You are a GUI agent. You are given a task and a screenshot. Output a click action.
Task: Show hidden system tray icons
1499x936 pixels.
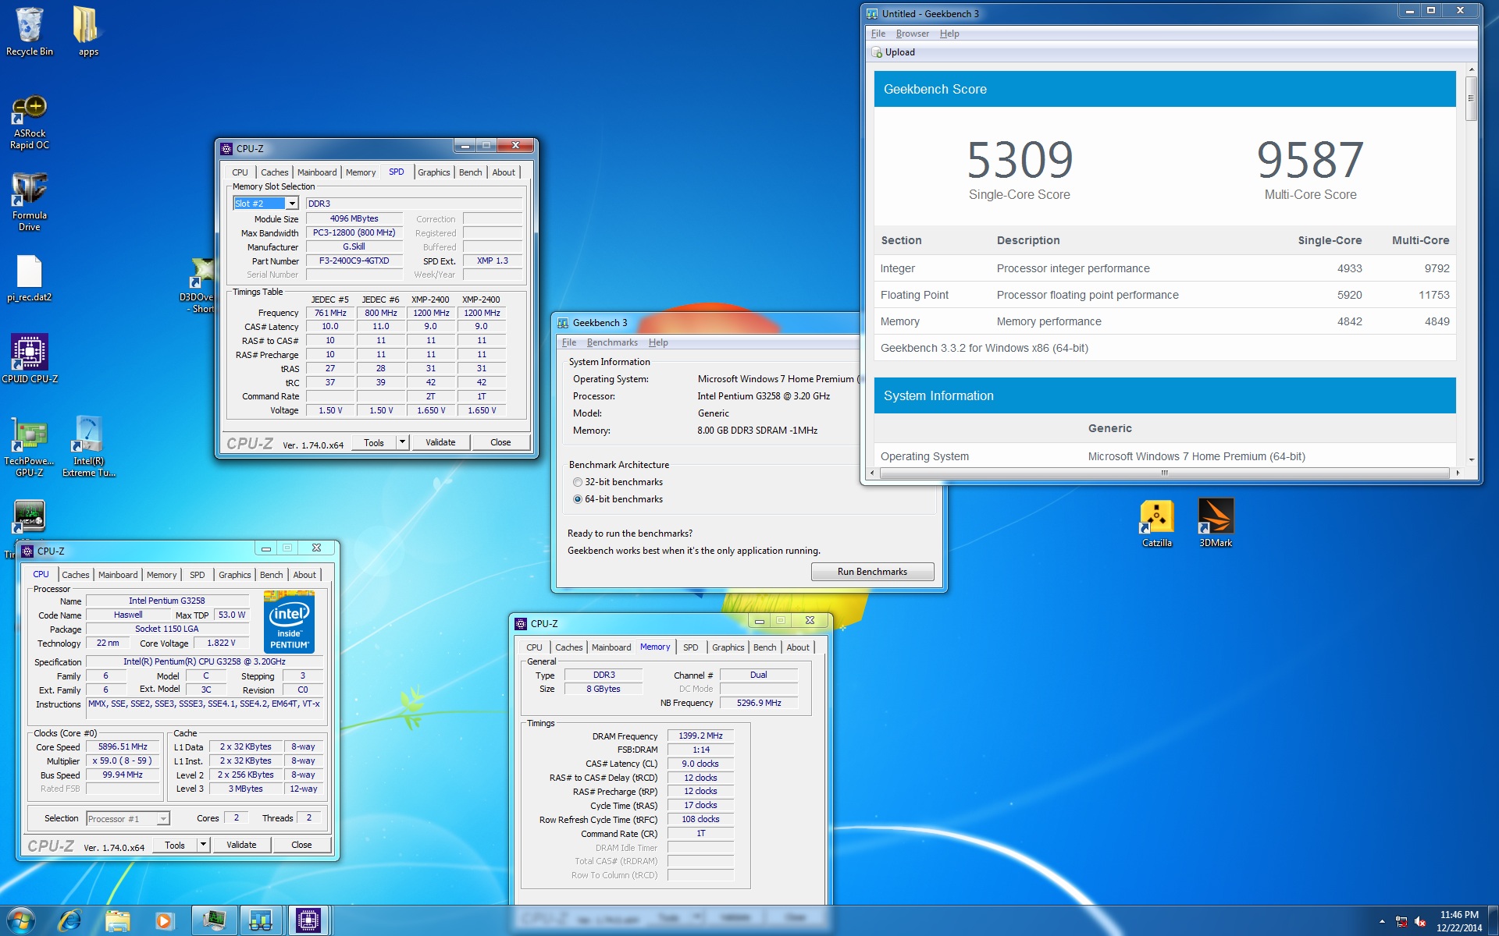(1382, 921)
